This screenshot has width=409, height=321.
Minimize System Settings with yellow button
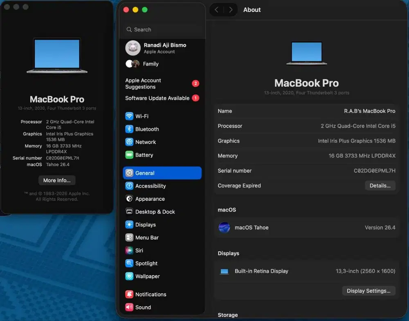(x=135, y=10)
